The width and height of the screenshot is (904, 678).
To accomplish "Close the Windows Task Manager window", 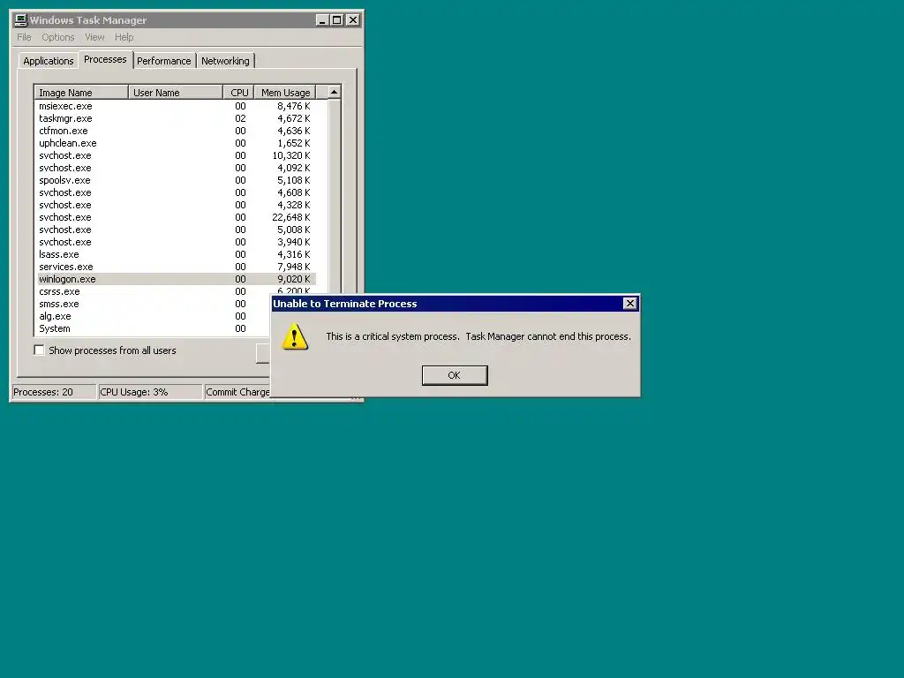I will coord(353,20).
